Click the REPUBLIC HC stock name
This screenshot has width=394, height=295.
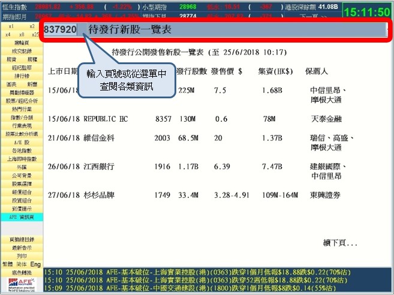pyautogui.click(x=106, y=119)
